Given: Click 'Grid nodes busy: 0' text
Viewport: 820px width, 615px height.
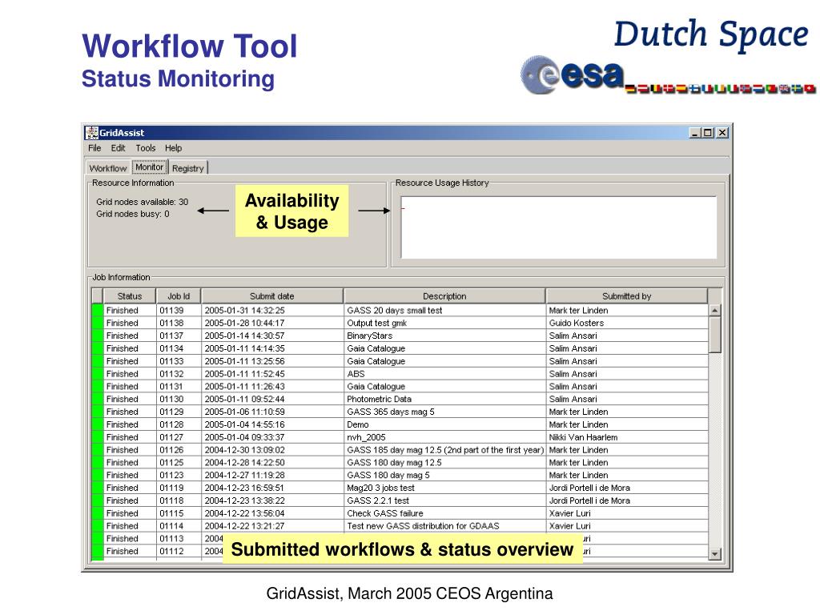Looking at the screenshot, I should [132, 214].
